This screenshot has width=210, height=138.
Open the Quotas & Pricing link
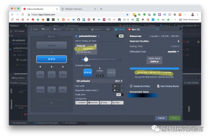click(x=140, y=86)
